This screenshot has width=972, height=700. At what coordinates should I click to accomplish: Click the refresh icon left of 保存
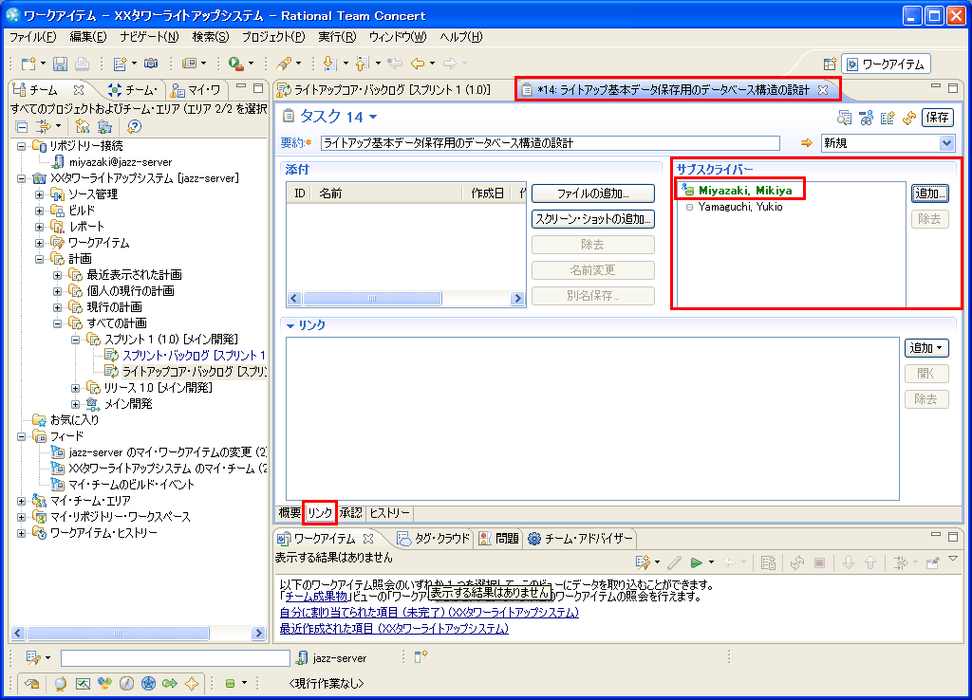pyautogui.click(x=909, y=118)
